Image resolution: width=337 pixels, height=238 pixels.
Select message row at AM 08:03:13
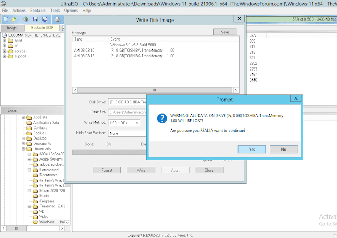pos(156,56)
